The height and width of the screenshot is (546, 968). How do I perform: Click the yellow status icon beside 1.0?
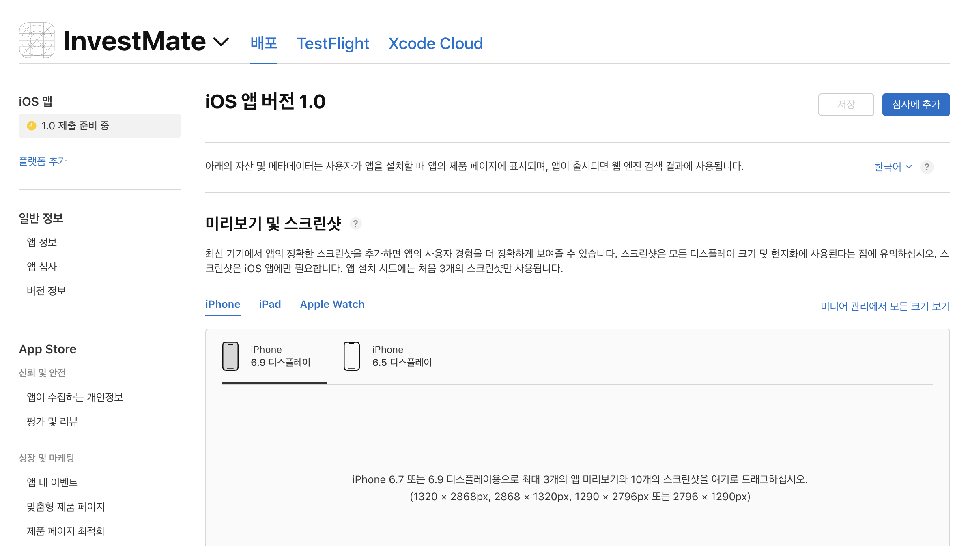click(32, 126)
